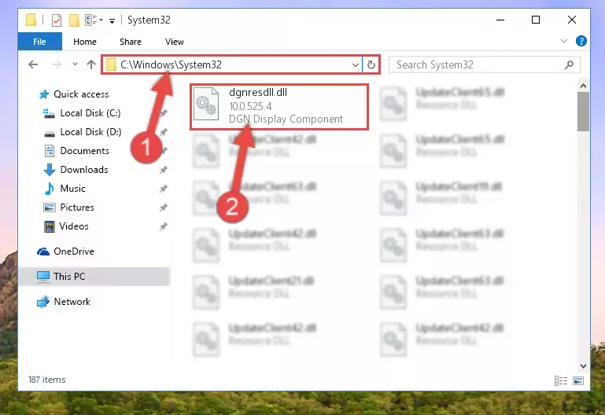605x415 pixels.
Task: Click the This PC monitor icon
Action: [x=43, y=277]
